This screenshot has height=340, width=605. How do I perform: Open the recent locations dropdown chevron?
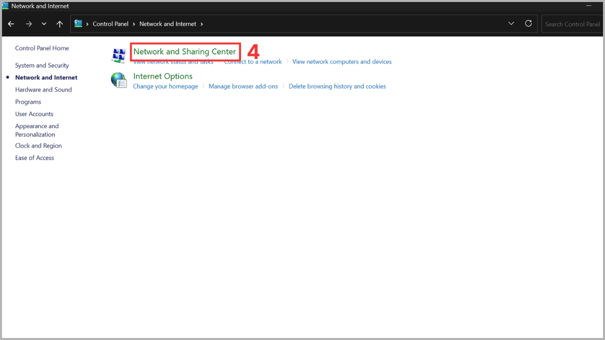[x=44, y=24]
